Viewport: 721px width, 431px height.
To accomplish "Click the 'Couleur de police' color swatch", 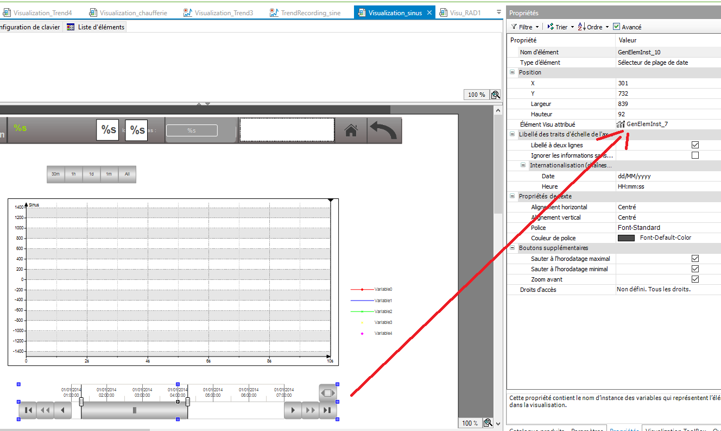I will point(626,238).
